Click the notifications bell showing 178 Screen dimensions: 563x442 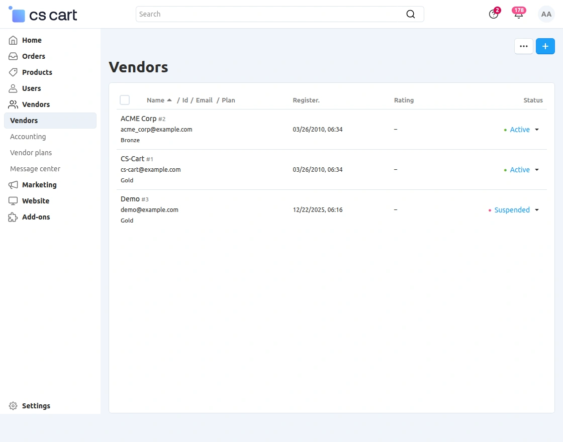518,14
